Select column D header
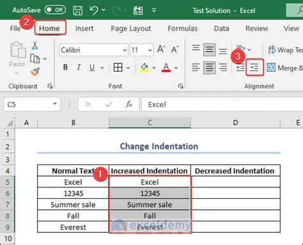This screenshot has height=245, width=303. [x=235, y=123]
